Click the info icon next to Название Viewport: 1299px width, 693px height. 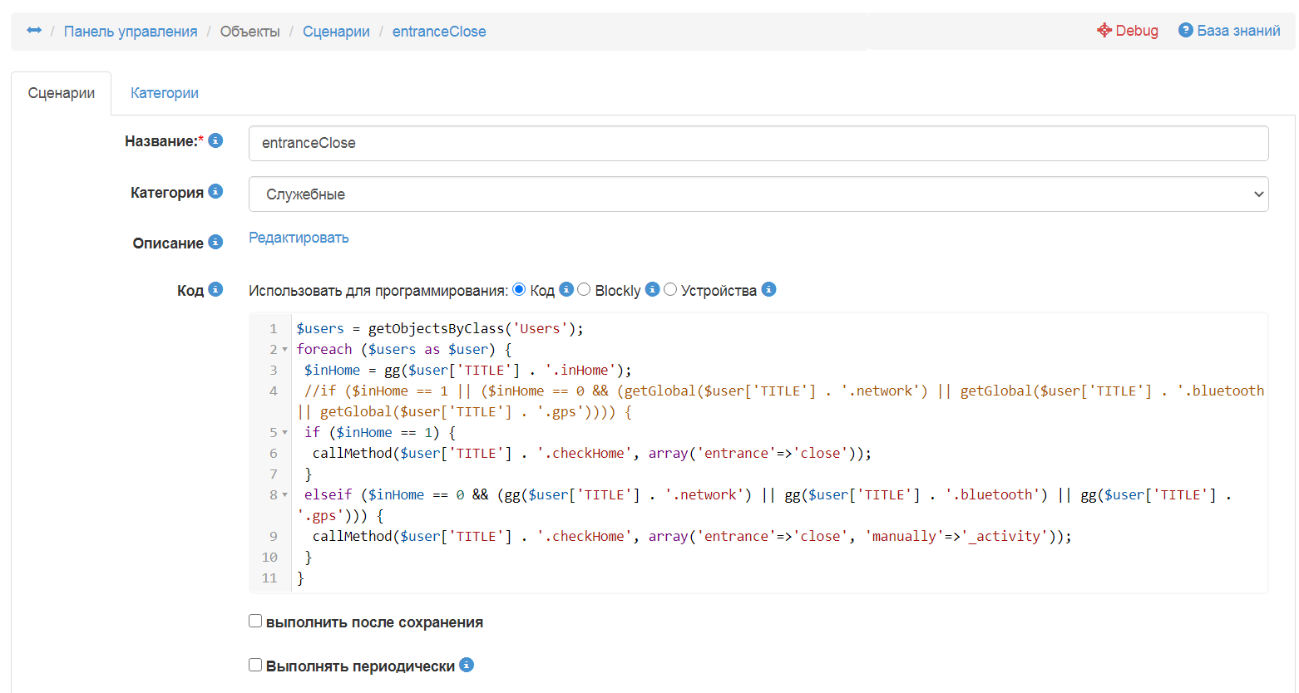pyautogui.click(x=215, y=140)
